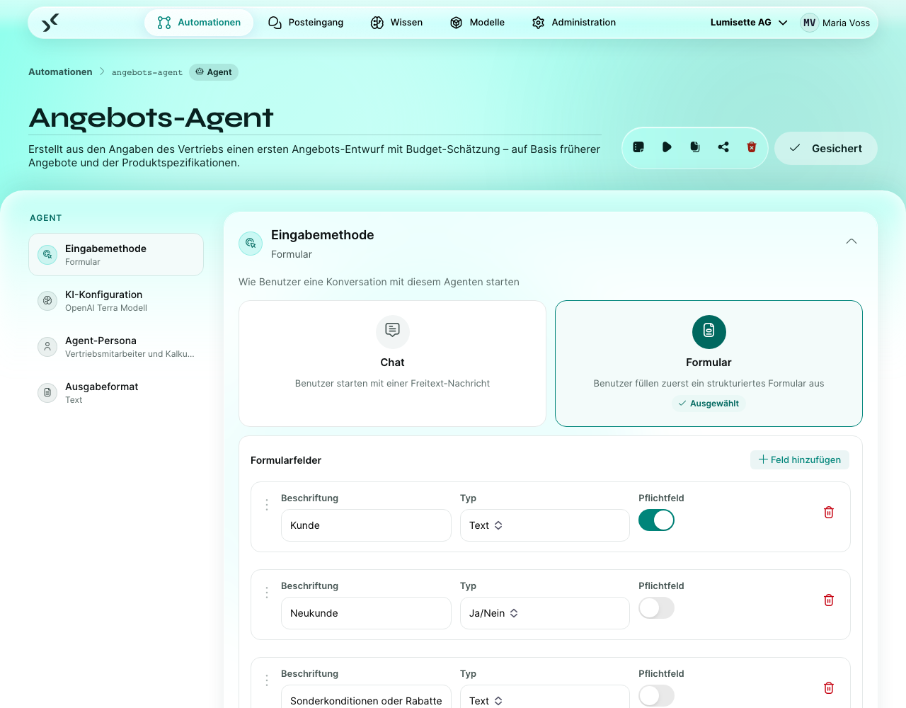Click the Feld hinzufügen button
This screenshot has width=906, height=708.
(800, 459)
